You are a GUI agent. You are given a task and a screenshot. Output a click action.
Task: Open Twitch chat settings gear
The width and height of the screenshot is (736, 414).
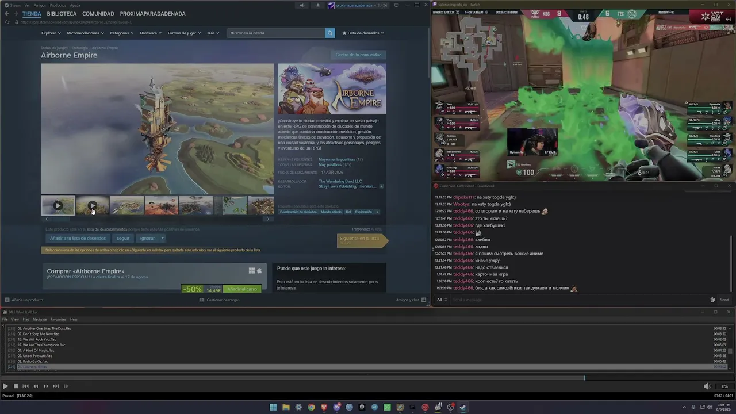tap(712, 300)
